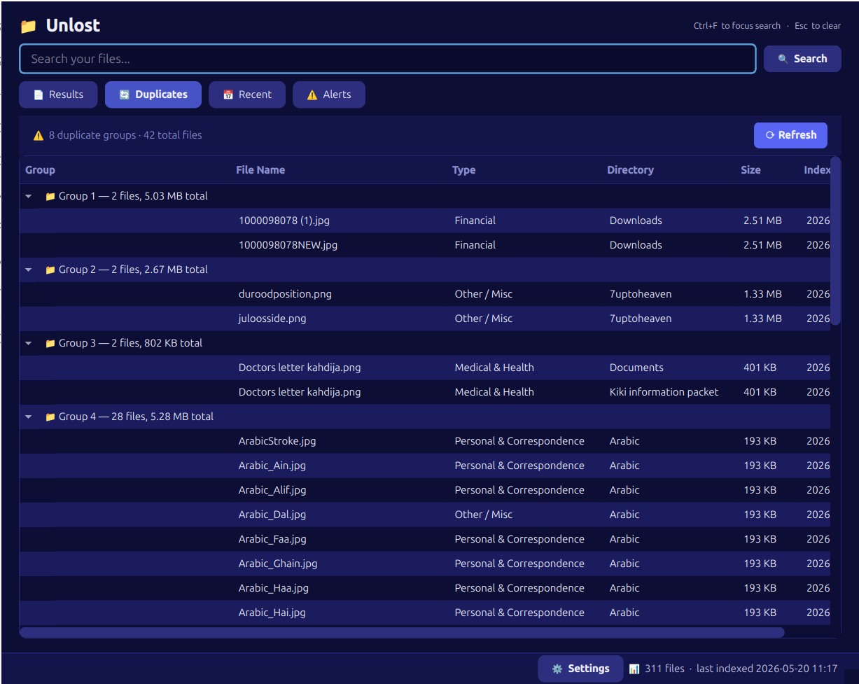Select file ArabicStroke.jpg
Screen dimensions: 859x684
[277, 441]
